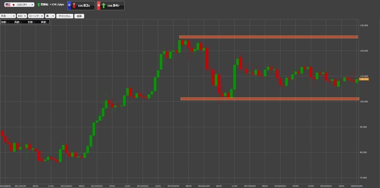Screen dimensions: 380x188
Task: Click the 100.000 price axis label
Action: [x=364, y=101]
